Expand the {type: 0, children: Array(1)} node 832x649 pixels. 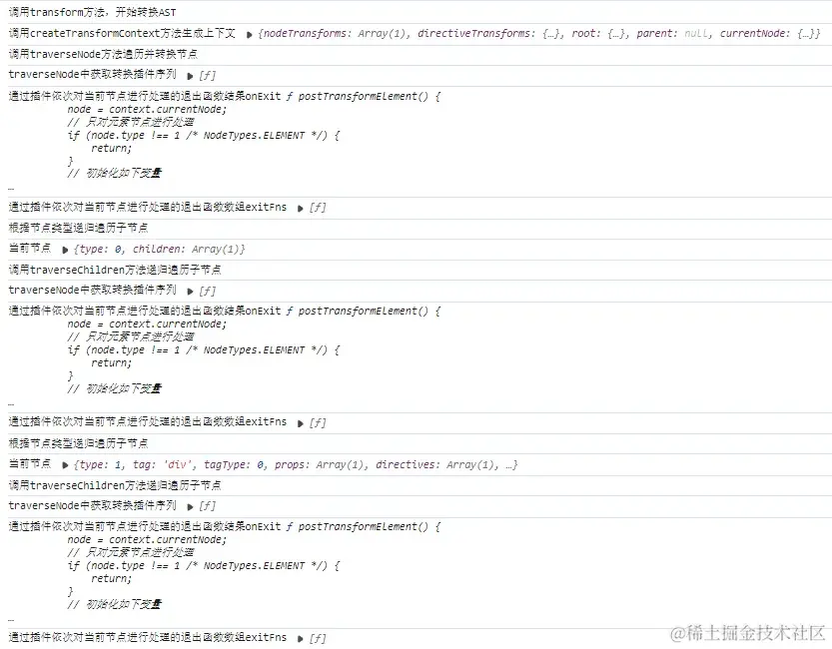coord(65,250)
